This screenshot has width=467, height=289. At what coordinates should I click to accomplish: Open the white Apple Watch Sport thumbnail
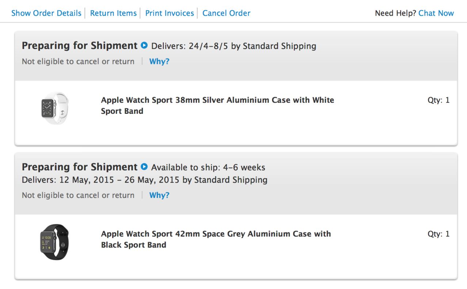click(55, 108)
